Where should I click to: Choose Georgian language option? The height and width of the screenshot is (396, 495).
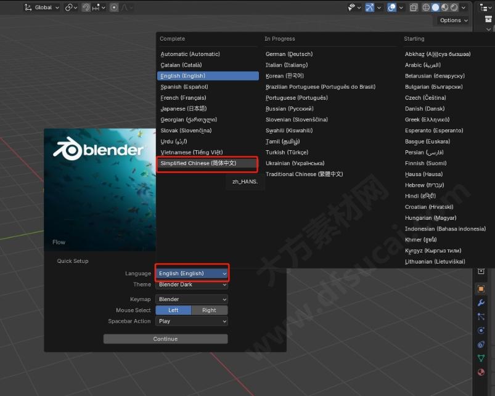208,119
